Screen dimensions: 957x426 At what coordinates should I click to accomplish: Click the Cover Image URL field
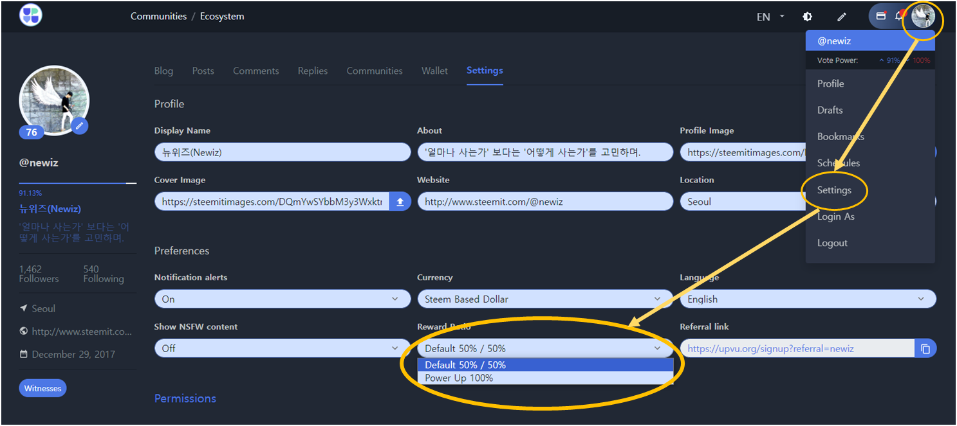pyautogui.click(x=272, y=202)
